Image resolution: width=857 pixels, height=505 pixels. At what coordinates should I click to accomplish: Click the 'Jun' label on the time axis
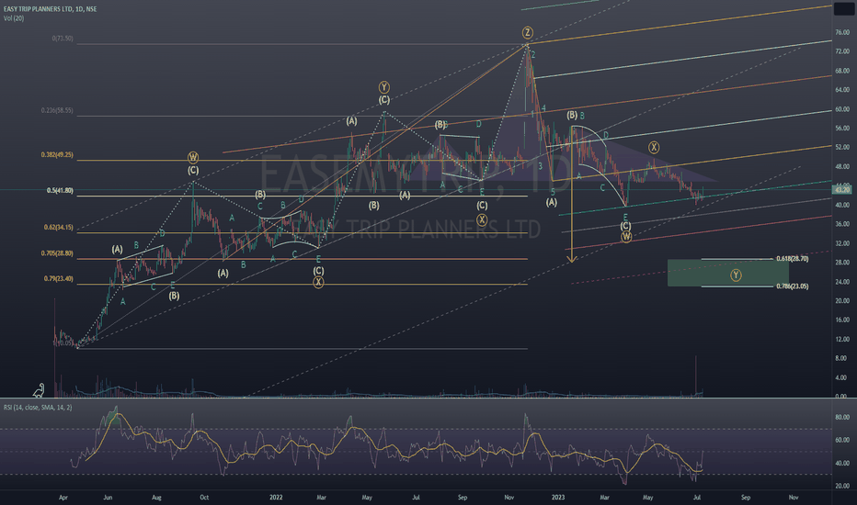click(108, 498)
